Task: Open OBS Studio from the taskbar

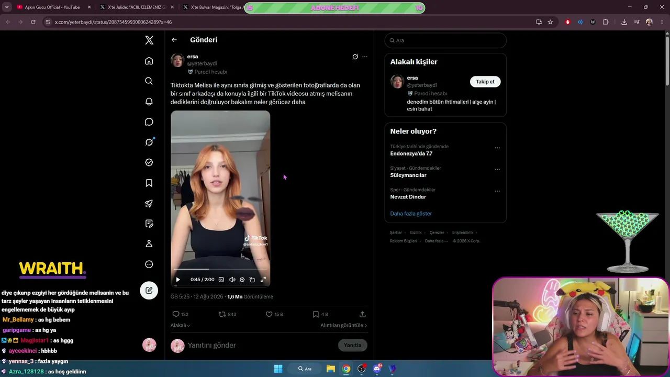Action: pyautogui.click(x=361, y=369)
